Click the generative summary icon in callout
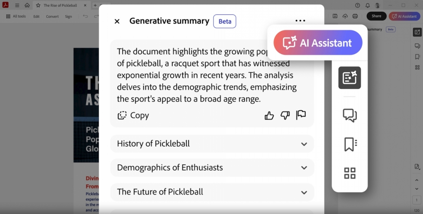Viewport: 423px width, 214px height. 349,78
